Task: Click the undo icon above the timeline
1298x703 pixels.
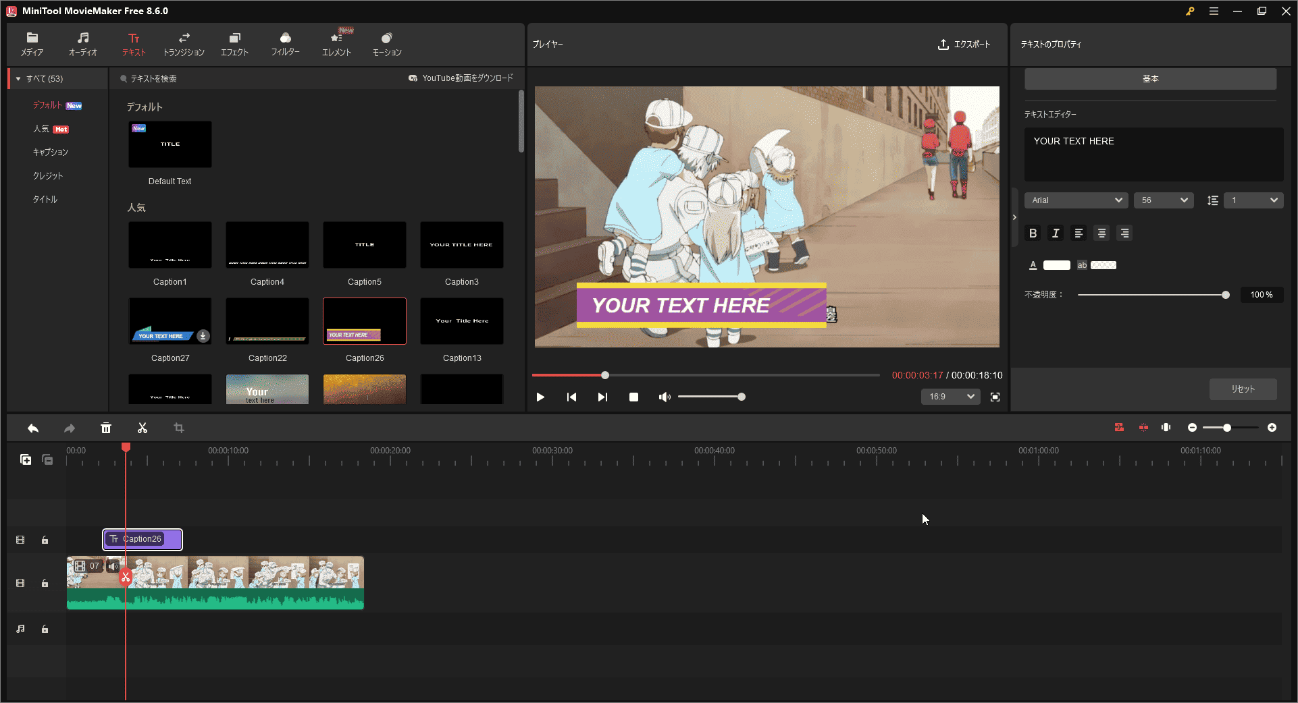Action: (x=33, y=428)
